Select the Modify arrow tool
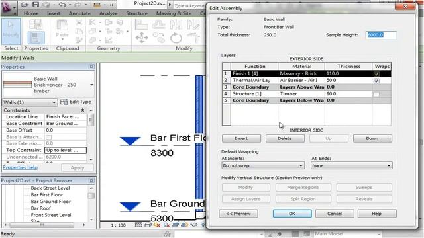Image resolution: width=424 pixels, height=238 pixels. [x=11, y=31]
